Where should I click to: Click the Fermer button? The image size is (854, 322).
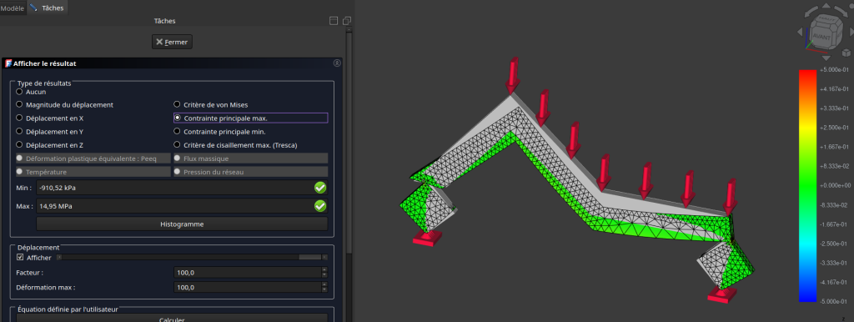coord(172,42)
